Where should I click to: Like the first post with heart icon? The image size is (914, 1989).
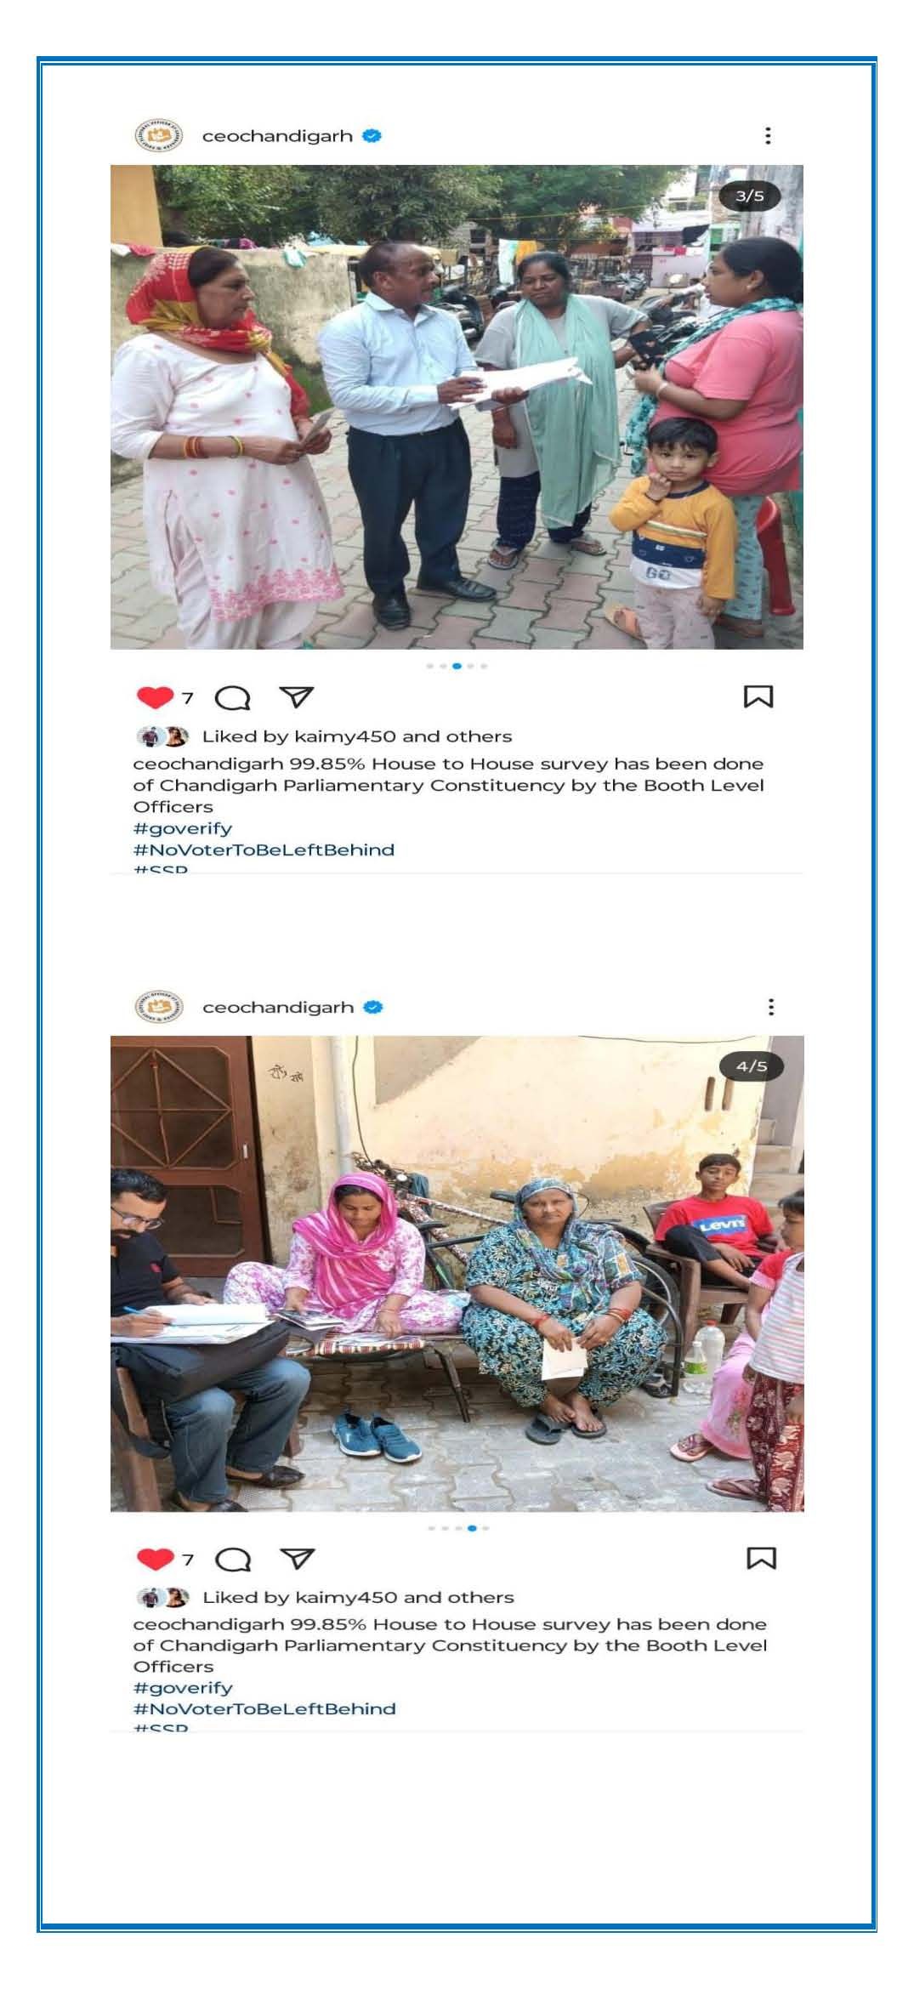[x=155, y=697]
